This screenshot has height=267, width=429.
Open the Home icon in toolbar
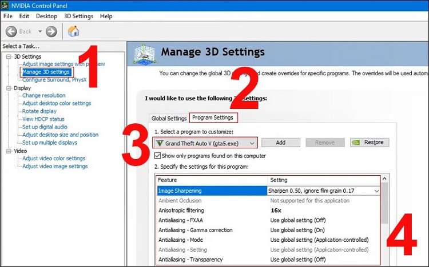(73, 31)
